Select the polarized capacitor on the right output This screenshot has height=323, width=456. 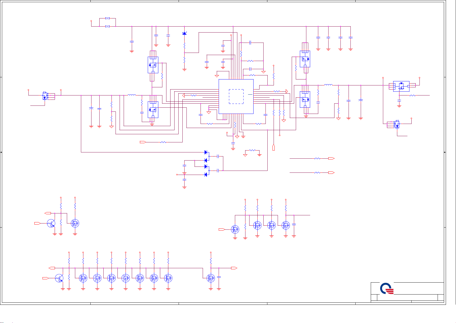pyautogui.click(x=360, y=100)
